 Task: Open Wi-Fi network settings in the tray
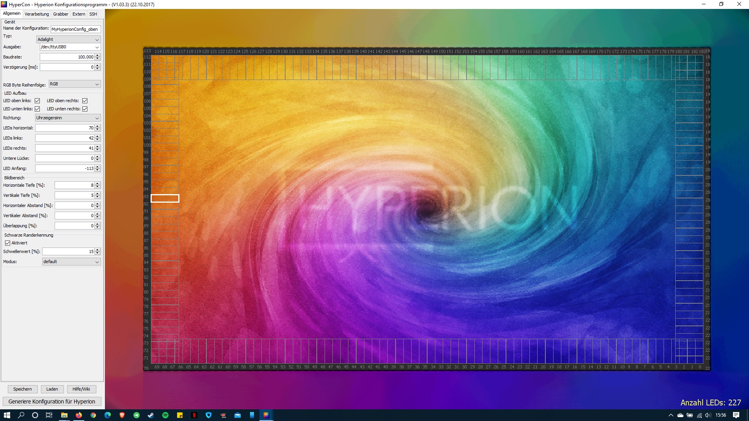point(699,415)
